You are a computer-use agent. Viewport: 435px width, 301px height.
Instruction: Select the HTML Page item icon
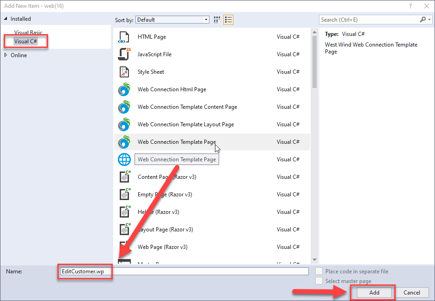(124, 37)
